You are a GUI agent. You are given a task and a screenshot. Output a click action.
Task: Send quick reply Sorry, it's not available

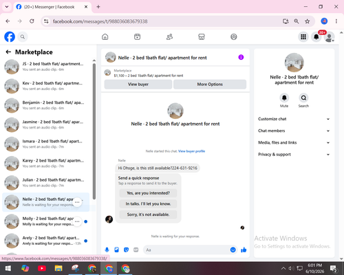point(148,214)
